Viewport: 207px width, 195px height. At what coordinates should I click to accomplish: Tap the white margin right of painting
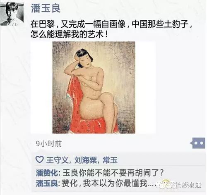pos(145,88)
